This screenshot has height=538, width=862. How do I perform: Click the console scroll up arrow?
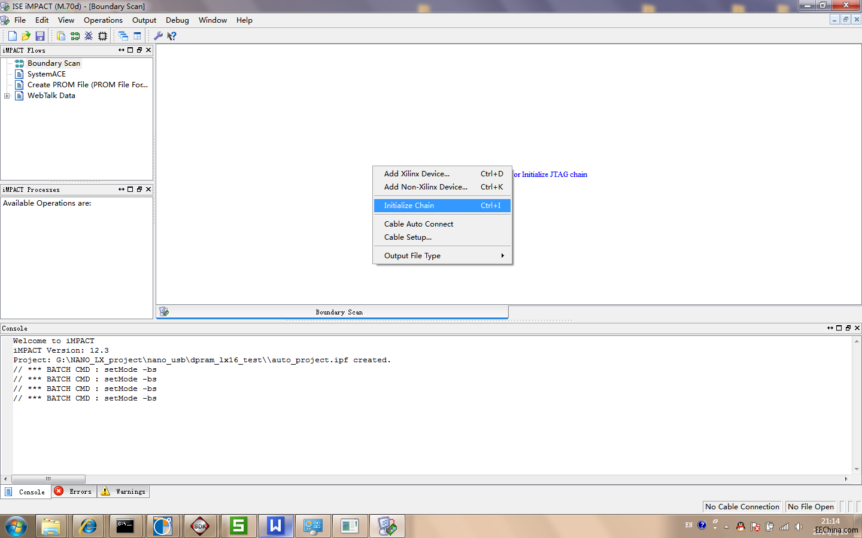pos(857,341)
